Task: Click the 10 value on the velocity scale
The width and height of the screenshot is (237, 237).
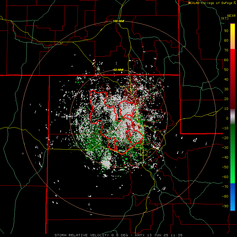Action: point(226,109)
